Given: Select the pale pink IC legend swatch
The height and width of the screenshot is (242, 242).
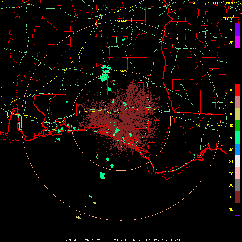Looking at the screenshot, I should coord(237,173).
